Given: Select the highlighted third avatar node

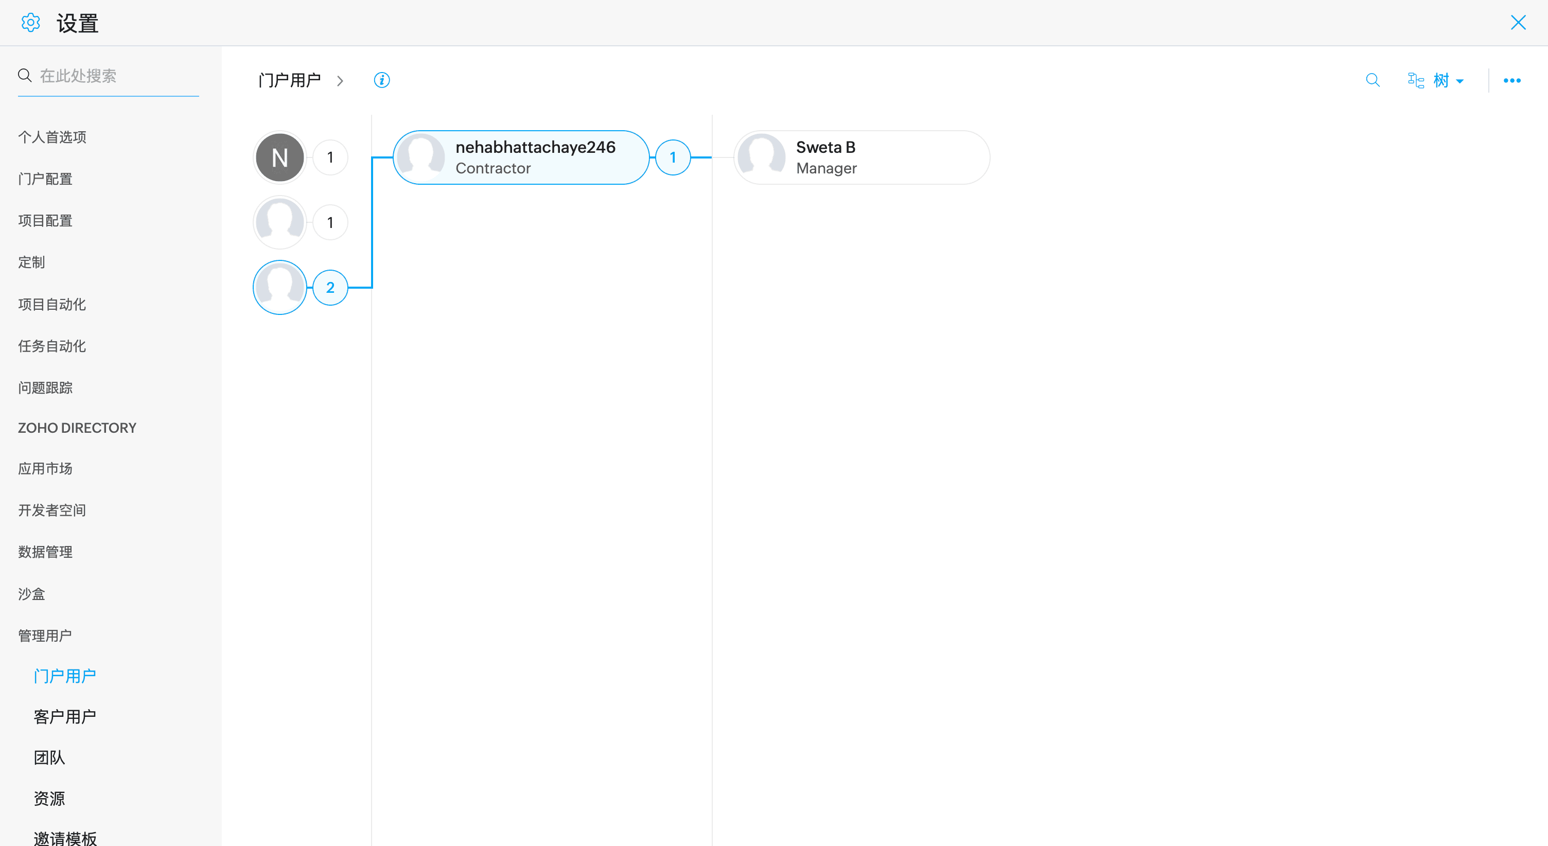Looking at the screenshot, I should tap(279, 287).
